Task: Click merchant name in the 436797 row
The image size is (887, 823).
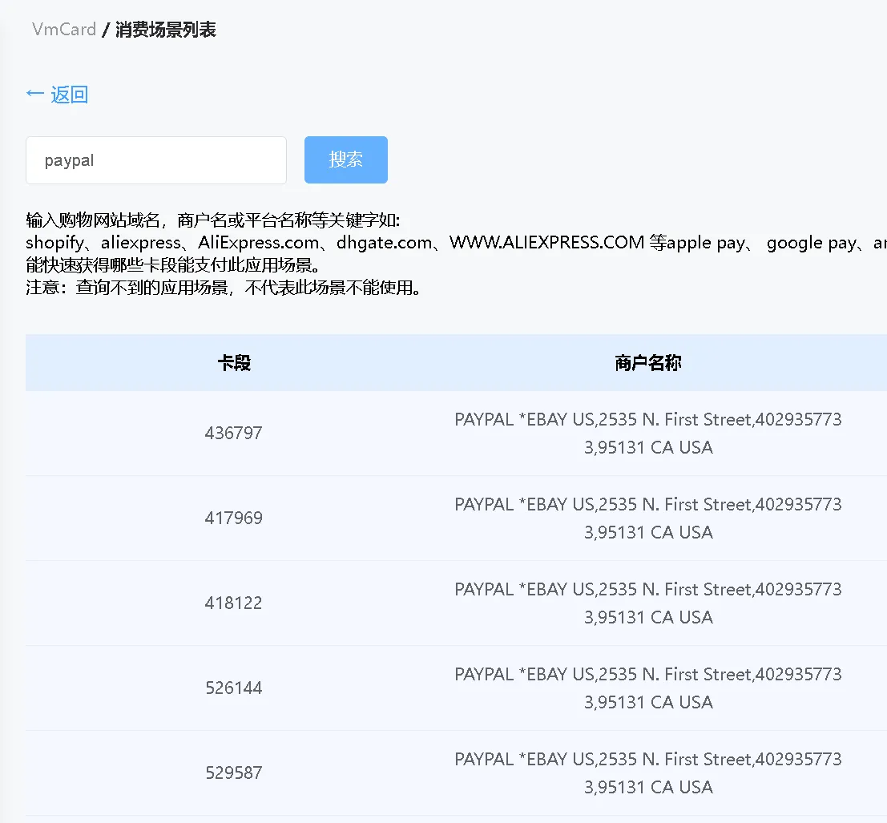Action: (648, 434)
